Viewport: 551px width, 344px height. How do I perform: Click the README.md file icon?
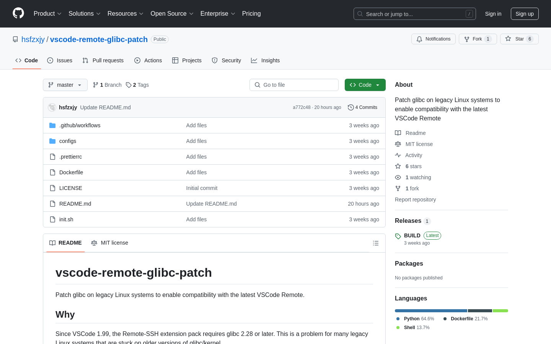(52, 204)
